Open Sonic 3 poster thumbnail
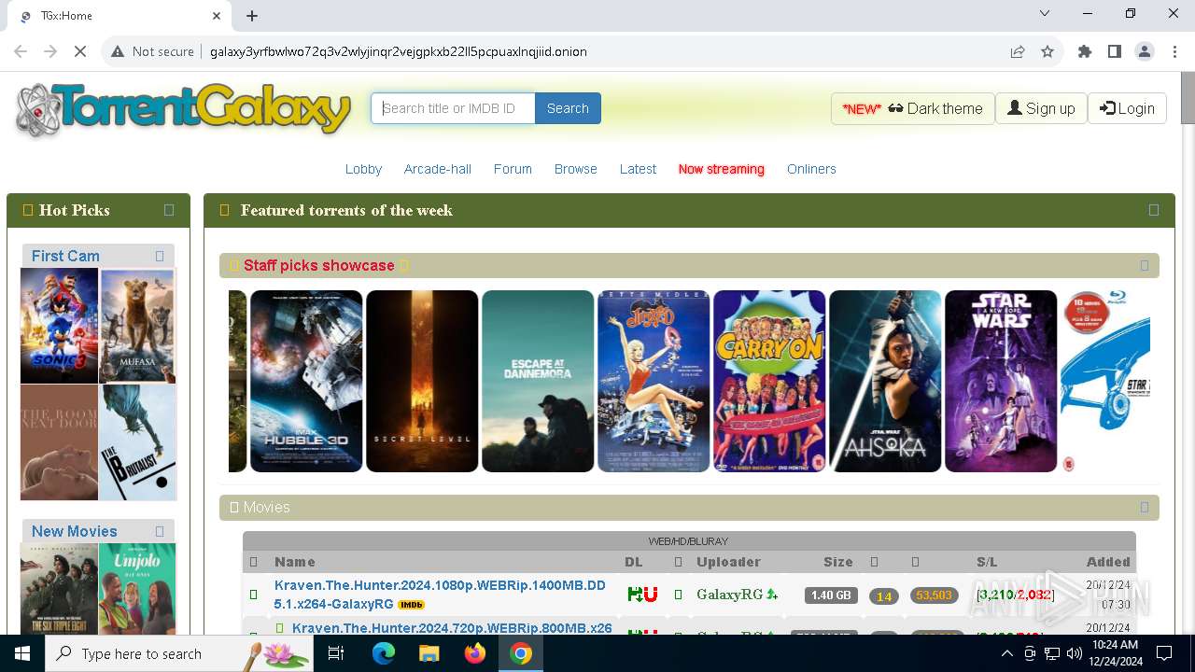The height and width of the screenshot is (672, 1195). coord(59,326)
